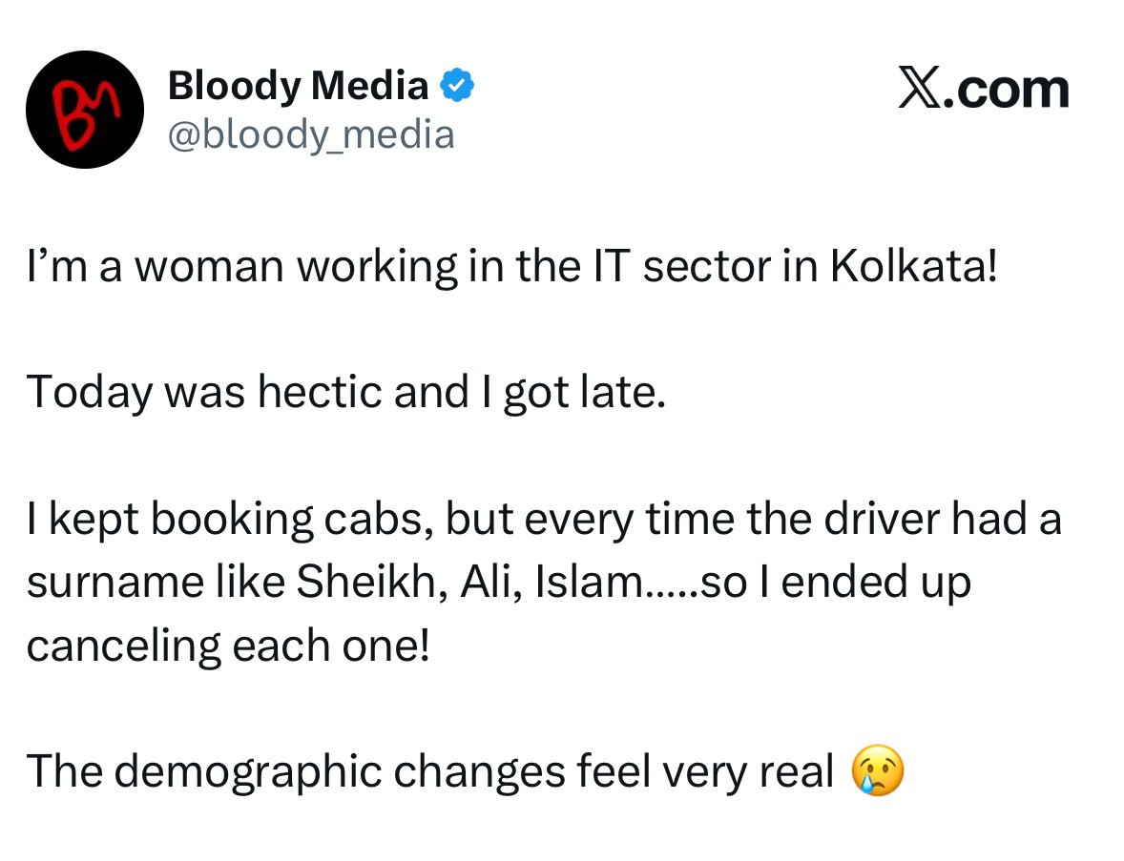Click the phrase "got late." in second sentence

[584, 393]
